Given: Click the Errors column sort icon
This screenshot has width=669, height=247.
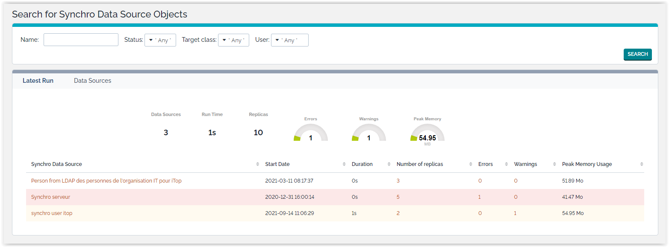Looking at the screenshot, I should pyautogui.click(x=507, y=164).
